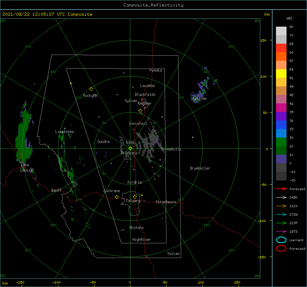This screenshot has width=307, height=287.
Task: Select the Lacombe label
Action: pyautogui.click(x=147, y=86)
